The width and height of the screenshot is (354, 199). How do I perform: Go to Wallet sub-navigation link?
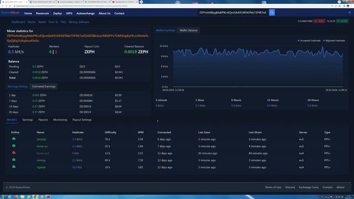(42, 22)
